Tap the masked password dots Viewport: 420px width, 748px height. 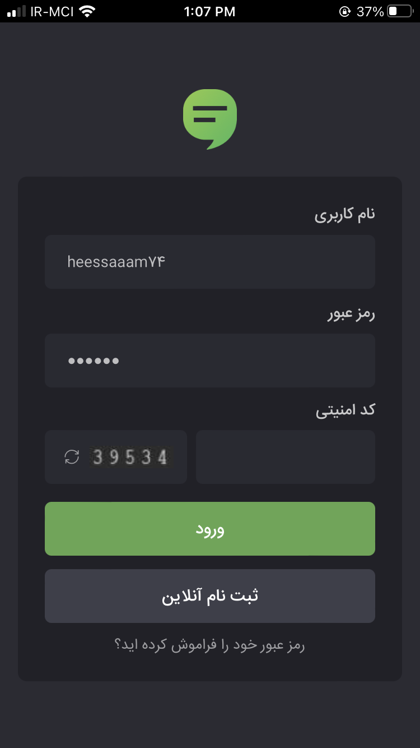click(94, 361)
